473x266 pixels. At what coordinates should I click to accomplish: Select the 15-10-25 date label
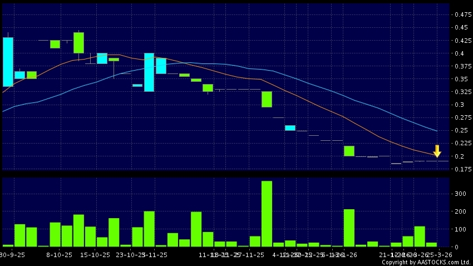pos(92,254)
